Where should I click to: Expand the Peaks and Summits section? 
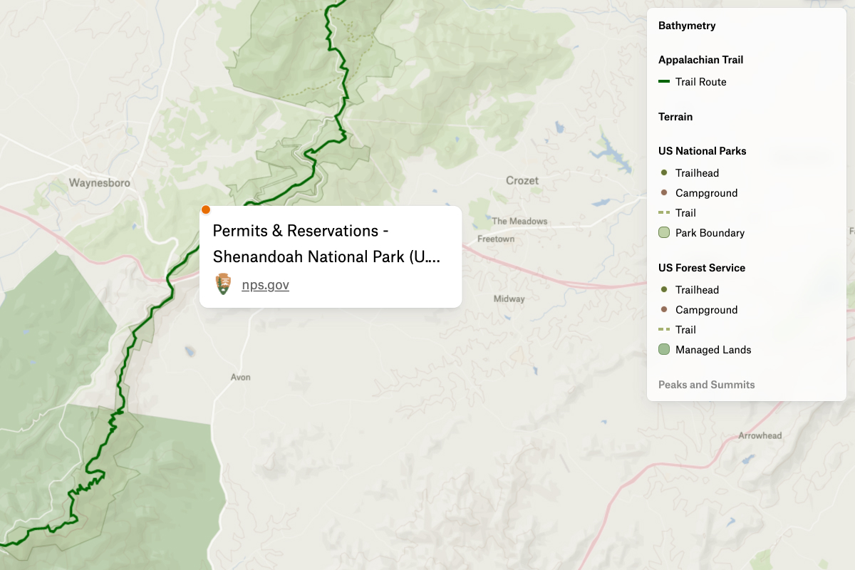pos(705,384)
